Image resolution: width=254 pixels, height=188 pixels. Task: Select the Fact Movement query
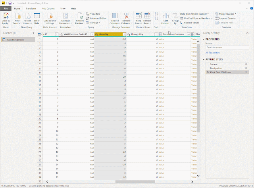coord(18,40)
